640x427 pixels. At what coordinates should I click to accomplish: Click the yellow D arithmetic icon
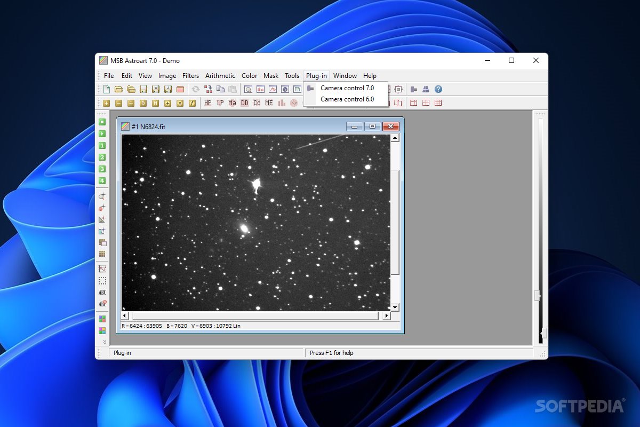point(143,103)
